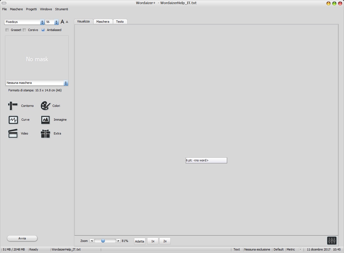This screenshot has width=344, height=253.
Task: Click the 10:45 clock in status bar
Action: coord(337,249)
